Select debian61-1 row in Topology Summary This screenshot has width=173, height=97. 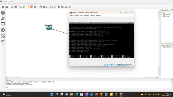click(168, 14)
